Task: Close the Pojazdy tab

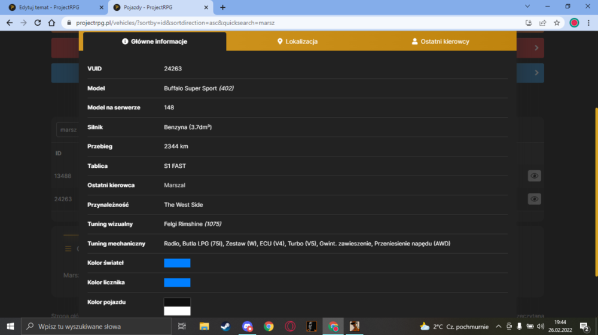Action: coord(206,7)
